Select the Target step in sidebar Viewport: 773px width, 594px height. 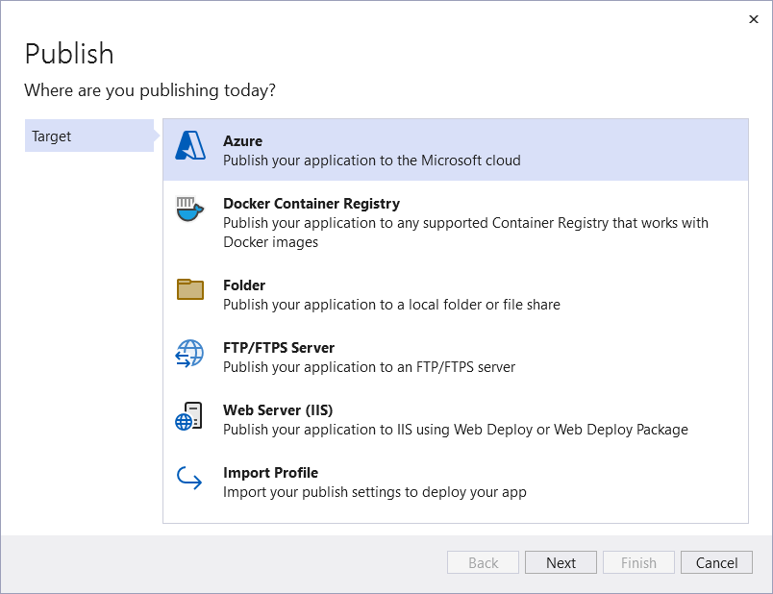pos(89,136)
